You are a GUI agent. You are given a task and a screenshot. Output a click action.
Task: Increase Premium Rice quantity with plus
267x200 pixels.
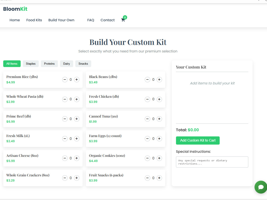[77, 79]
